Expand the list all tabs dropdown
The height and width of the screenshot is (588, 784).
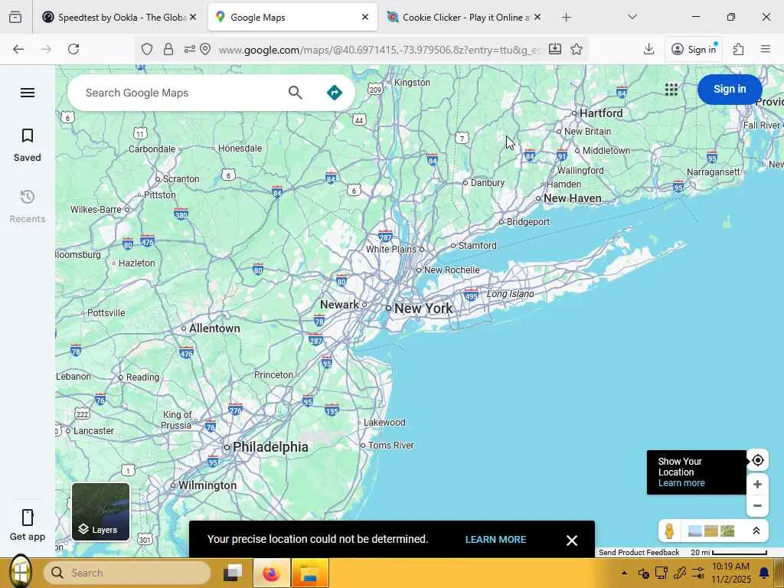632,18
